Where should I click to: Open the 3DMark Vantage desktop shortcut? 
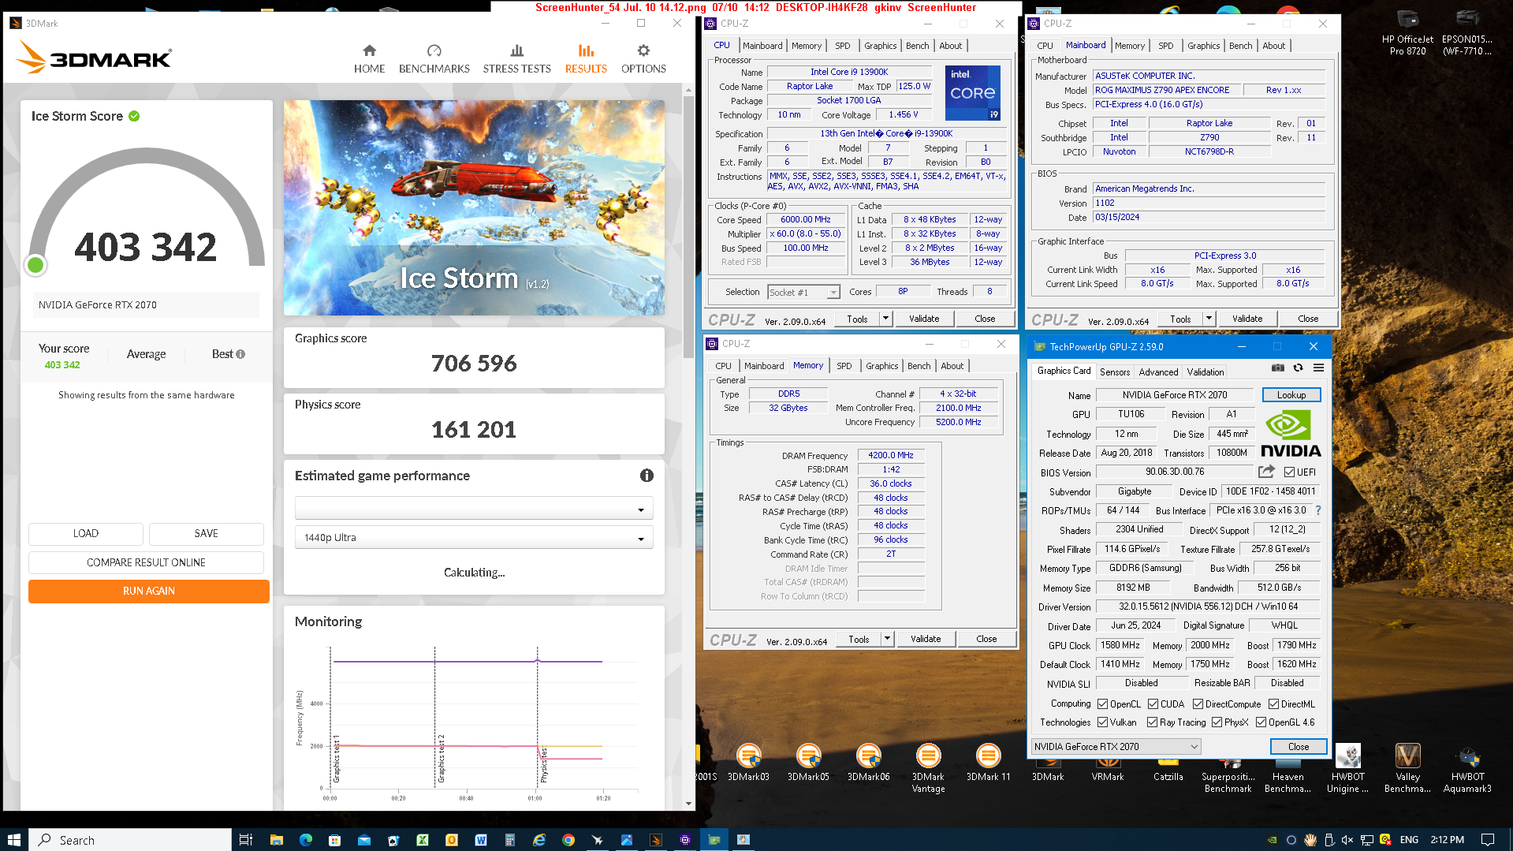(x=928, y=769)
